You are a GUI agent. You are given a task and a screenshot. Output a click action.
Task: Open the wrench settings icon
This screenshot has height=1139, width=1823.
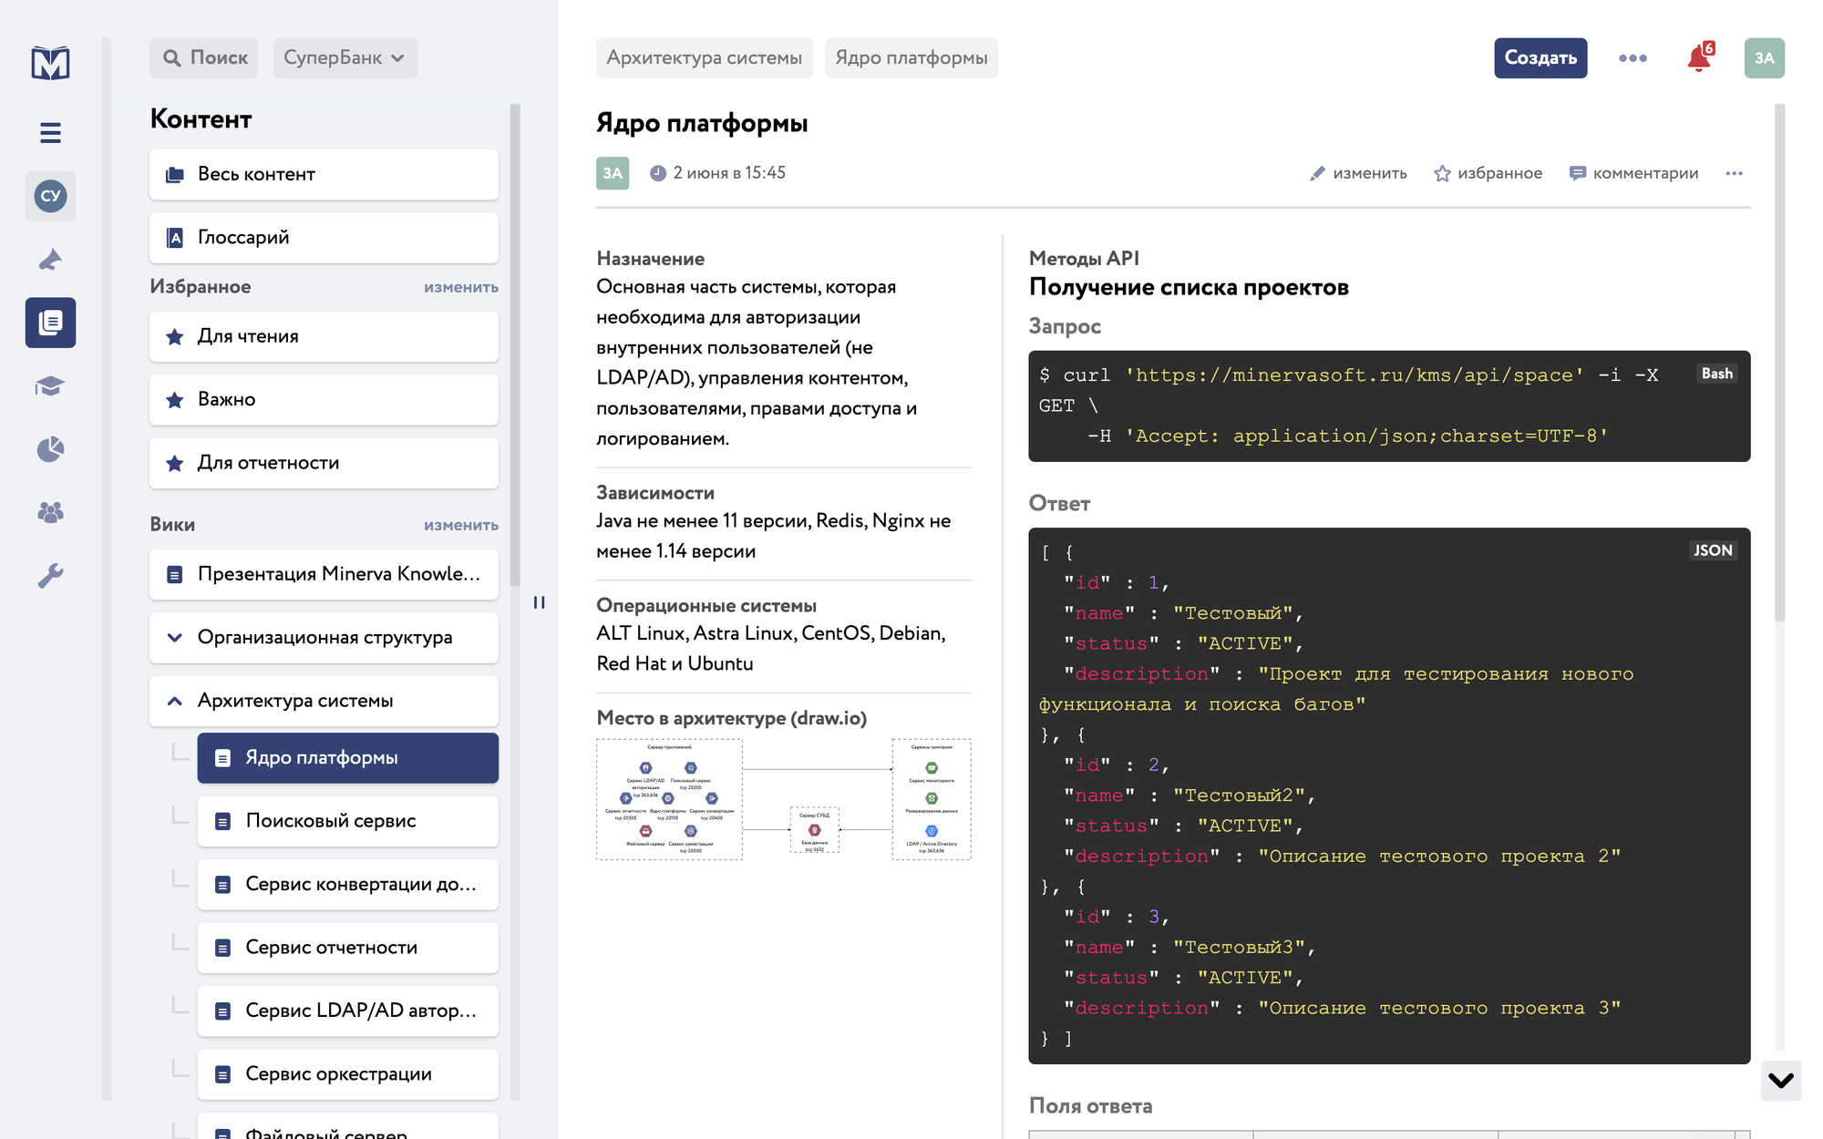click(50, 576)
